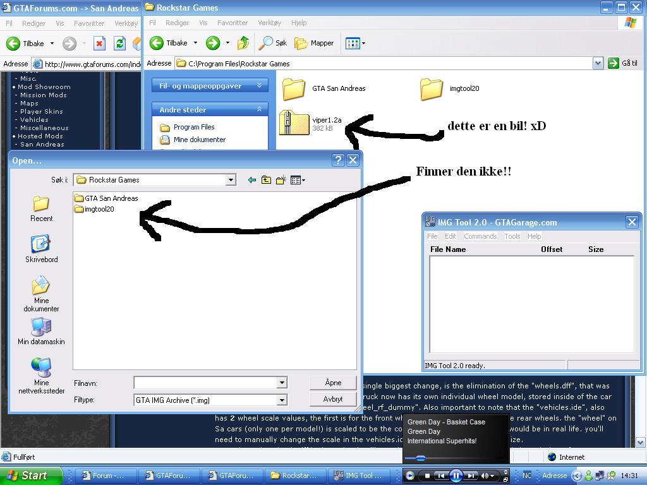Go back in the Open dialog toolbar

coord(252,180)
